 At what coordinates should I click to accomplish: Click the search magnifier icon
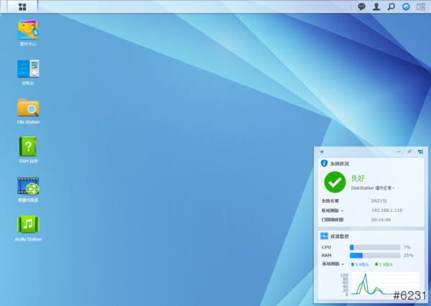391,6
